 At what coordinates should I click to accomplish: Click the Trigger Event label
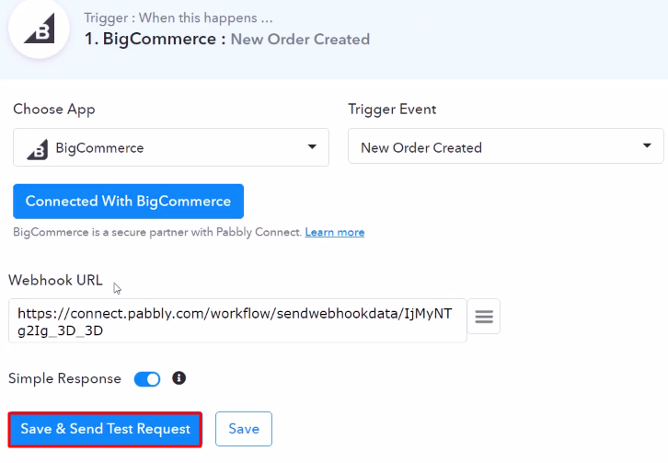[392, 109]
